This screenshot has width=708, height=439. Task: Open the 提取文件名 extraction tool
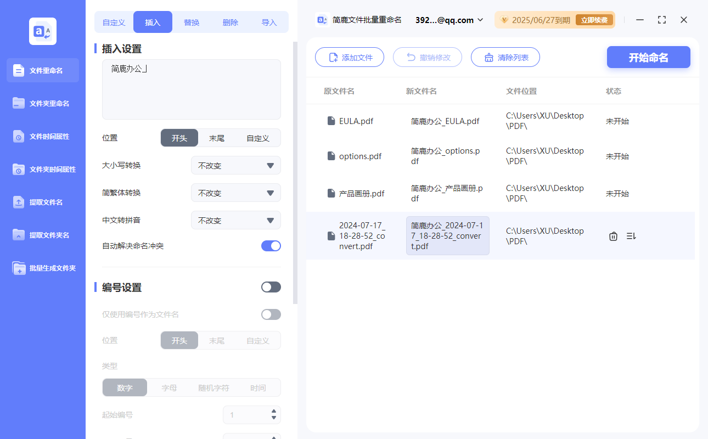(42, 202)
